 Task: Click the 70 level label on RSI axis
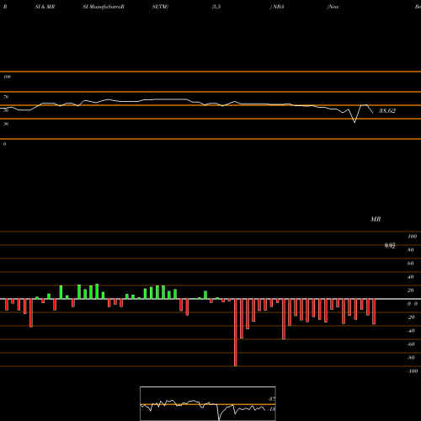point(6,97)
